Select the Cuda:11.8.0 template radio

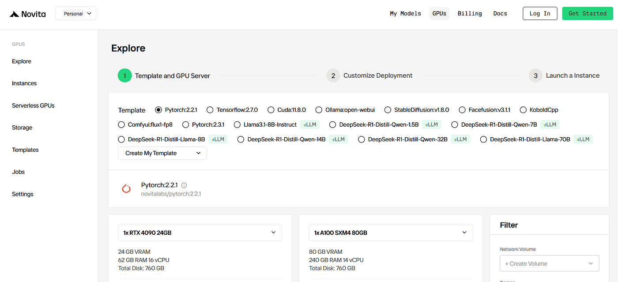click(x=271, y=110)
